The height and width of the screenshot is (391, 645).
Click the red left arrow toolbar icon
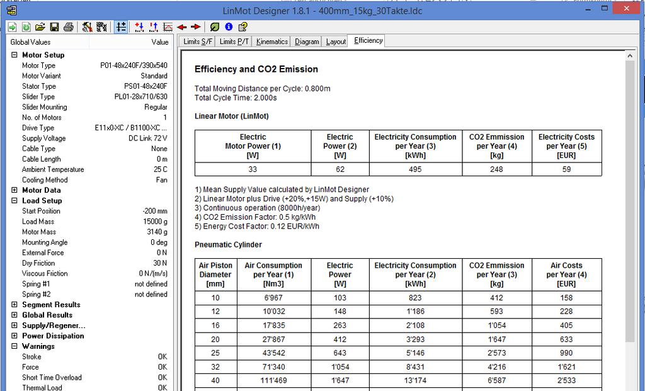(182, 27)
